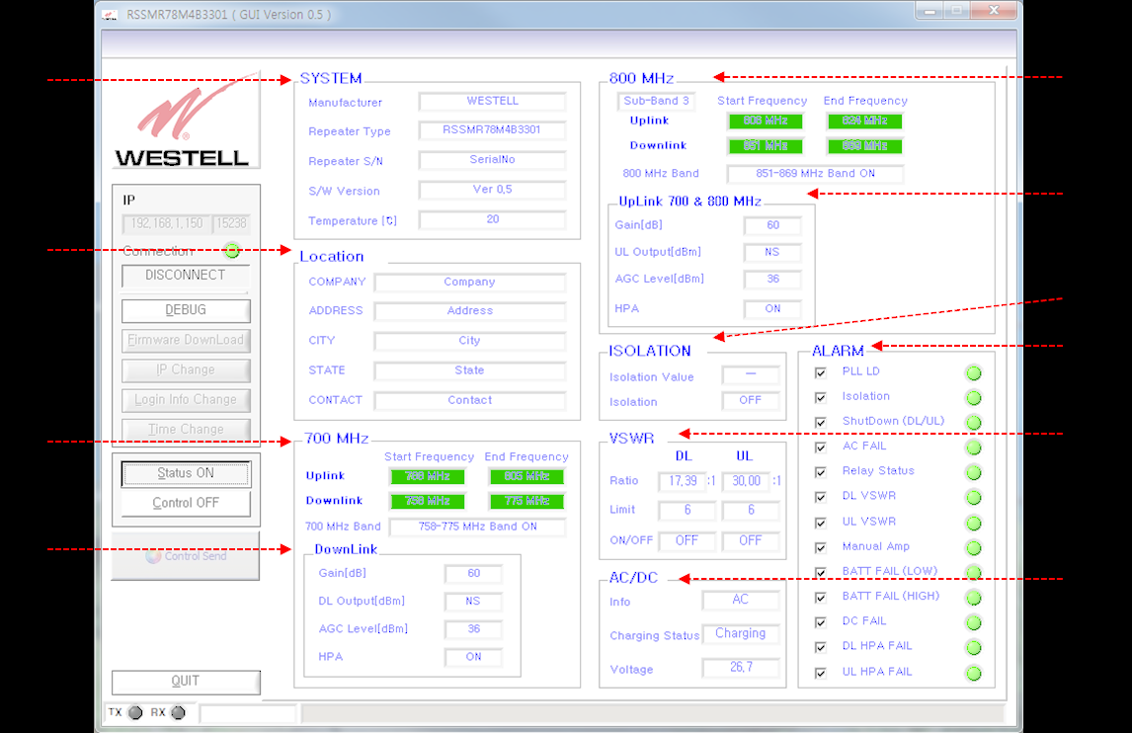Click the UL VSWR alarm LED
This screenshot has width=1132, height=733.
[x=973, y=523]
